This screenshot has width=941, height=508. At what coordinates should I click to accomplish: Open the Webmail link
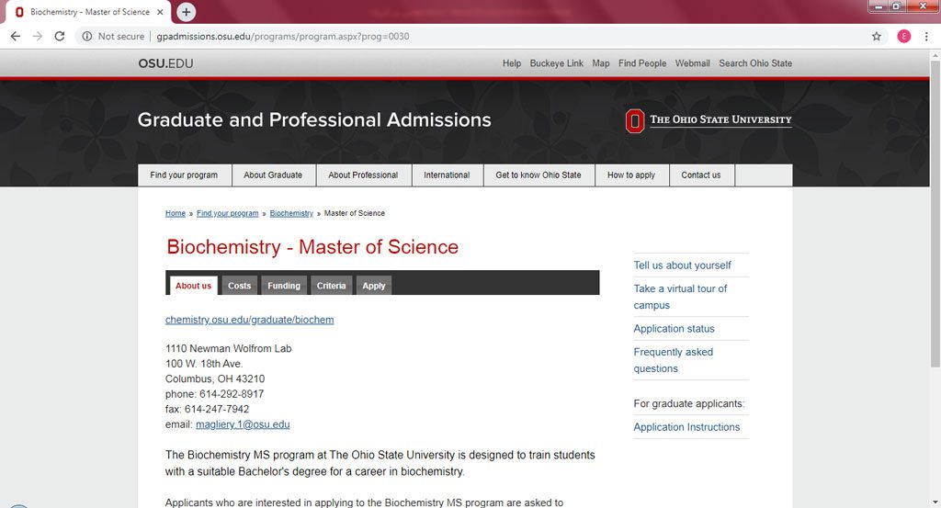pos(693,63)
